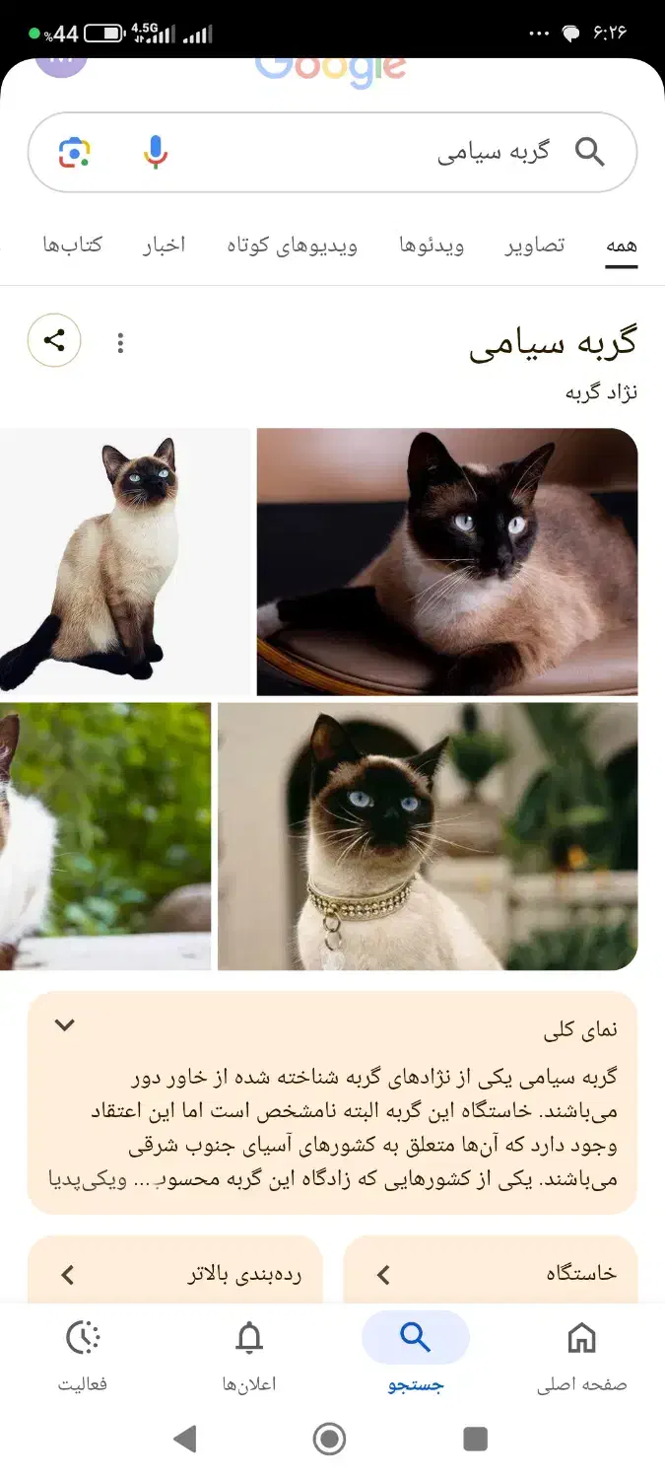Expand the خاستگاه section

pos(491,1274)
